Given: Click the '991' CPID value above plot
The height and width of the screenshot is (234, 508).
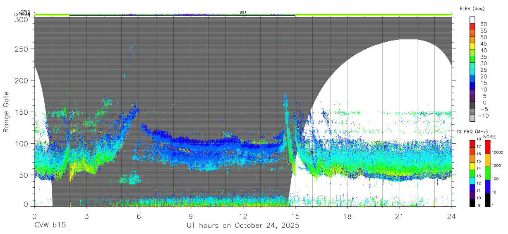Looking at the screenshot, I should click(243, 12).
